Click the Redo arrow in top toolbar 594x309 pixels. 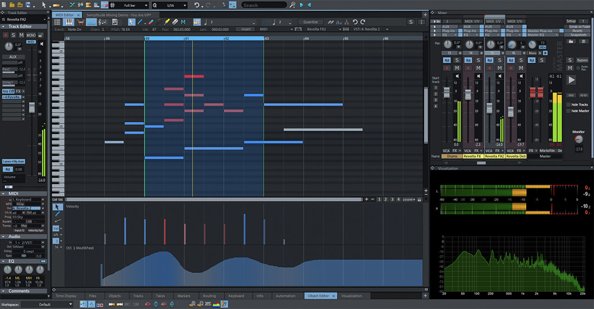pyautogui.click(x=208, y=5)
